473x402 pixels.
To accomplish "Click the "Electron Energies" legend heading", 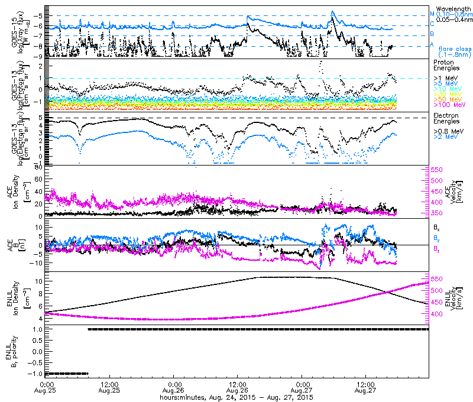I will pos(446,118).
